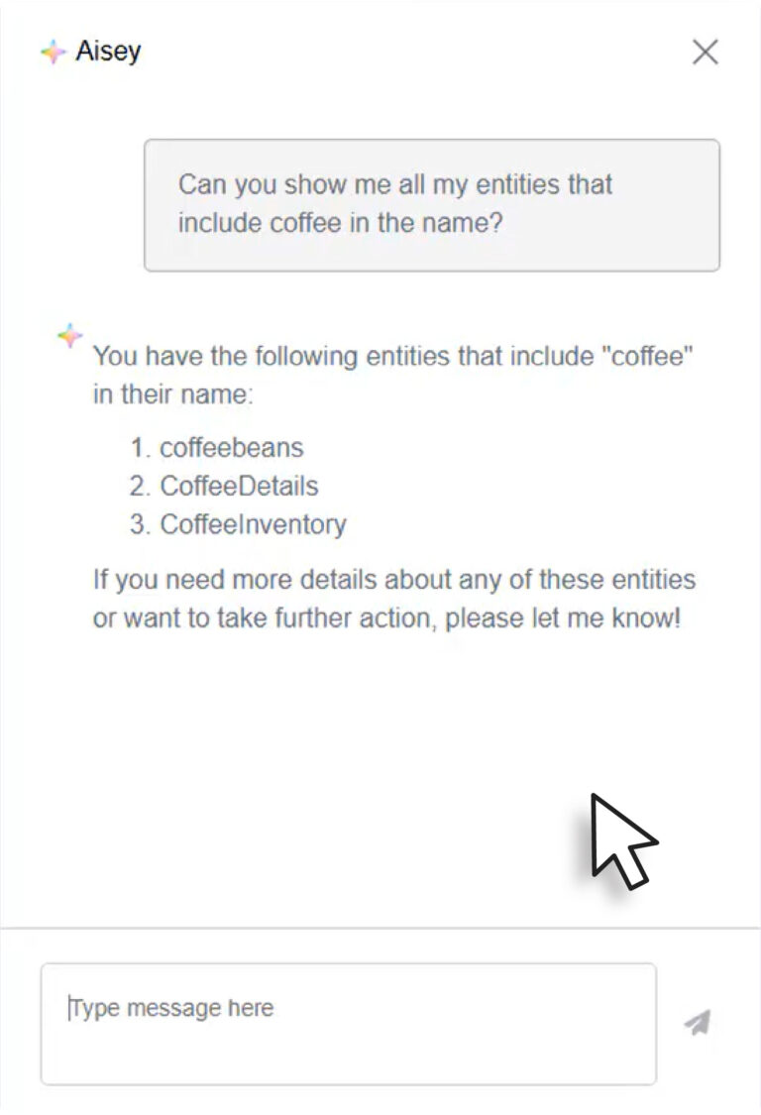
Task: Click the CoffeeDetails entity in the list
Action: click(239, 487)
